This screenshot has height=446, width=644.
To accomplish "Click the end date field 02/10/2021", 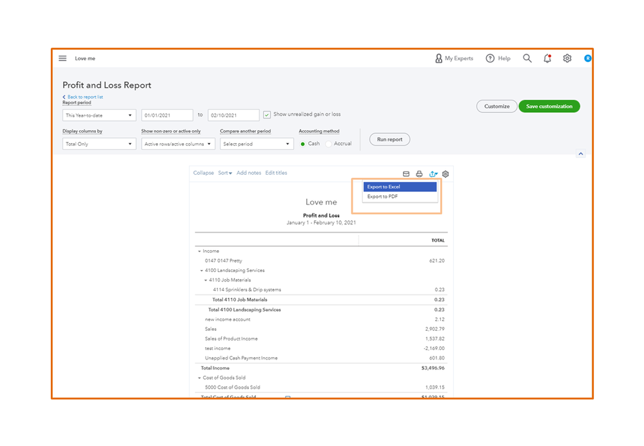I will (x=234, y=115).
